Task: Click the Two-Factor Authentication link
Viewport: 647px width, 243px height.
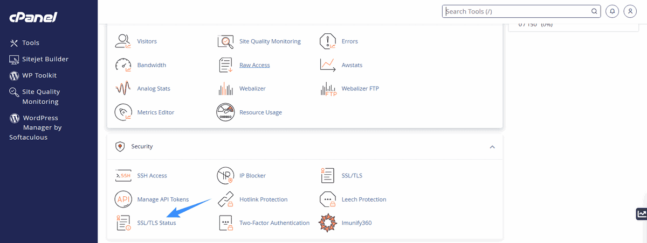Action: [x=274, y=223]
